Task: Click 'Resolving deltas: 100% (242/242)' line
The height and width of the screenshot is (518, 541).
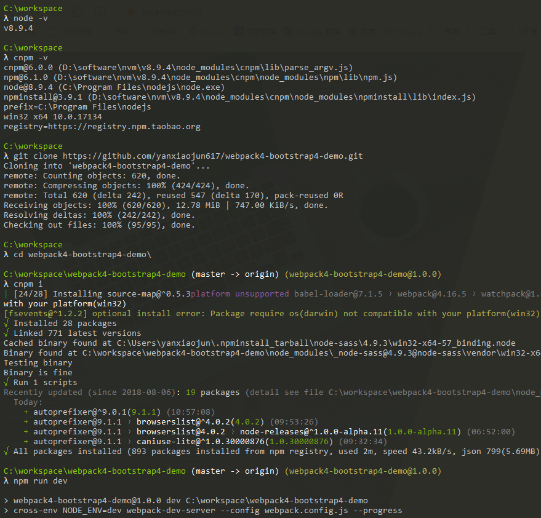Action: tap(99, 215)
